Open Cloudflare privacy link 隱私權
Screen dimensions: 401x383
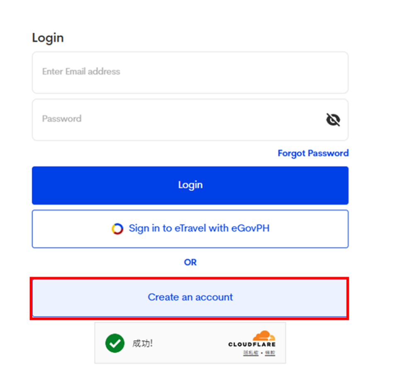coord(250,353)
